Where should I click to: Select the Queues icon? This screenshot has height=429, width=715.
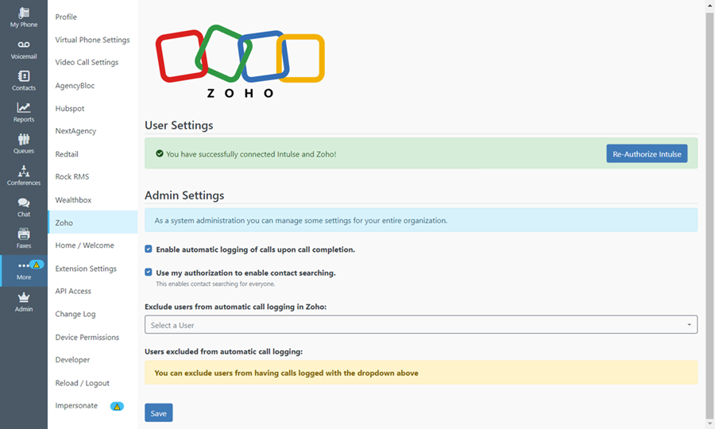[x=24, y=138]
